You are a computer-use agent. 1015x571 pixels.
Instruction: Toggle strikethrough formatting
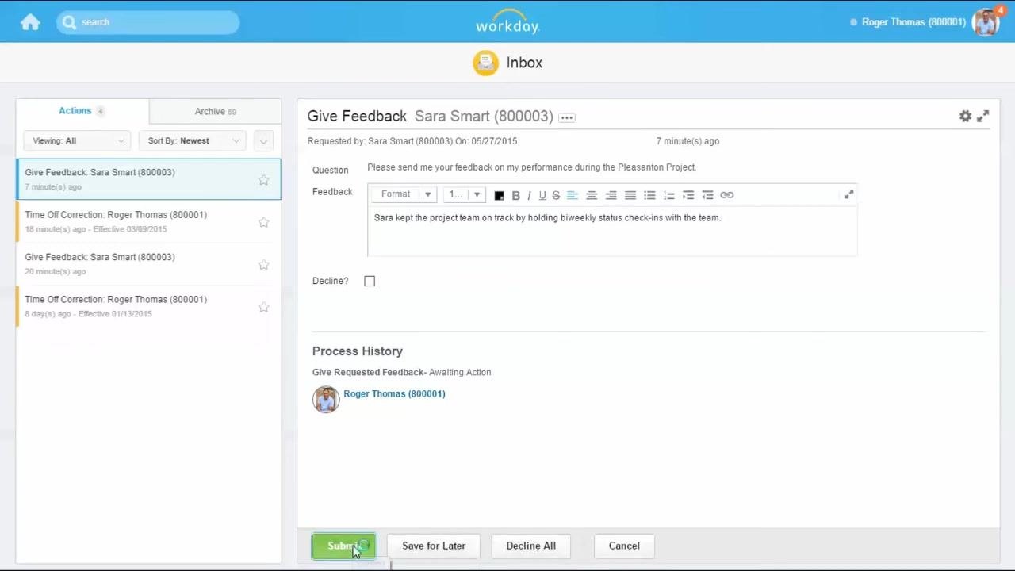pos(556,195)
